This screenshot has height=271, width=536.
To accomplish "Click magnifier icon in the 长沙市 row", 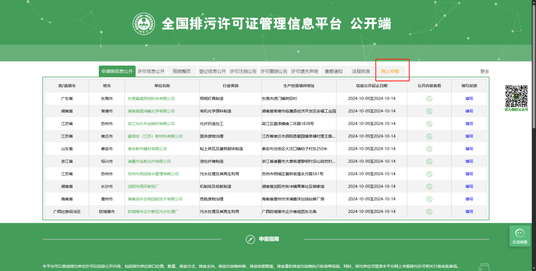I will click(429, 187).
